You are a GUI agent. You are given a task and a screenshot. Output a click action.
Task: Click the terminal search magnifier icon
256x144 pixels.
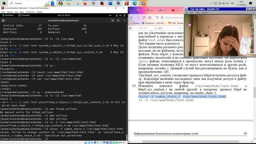(x=112, y=20)
